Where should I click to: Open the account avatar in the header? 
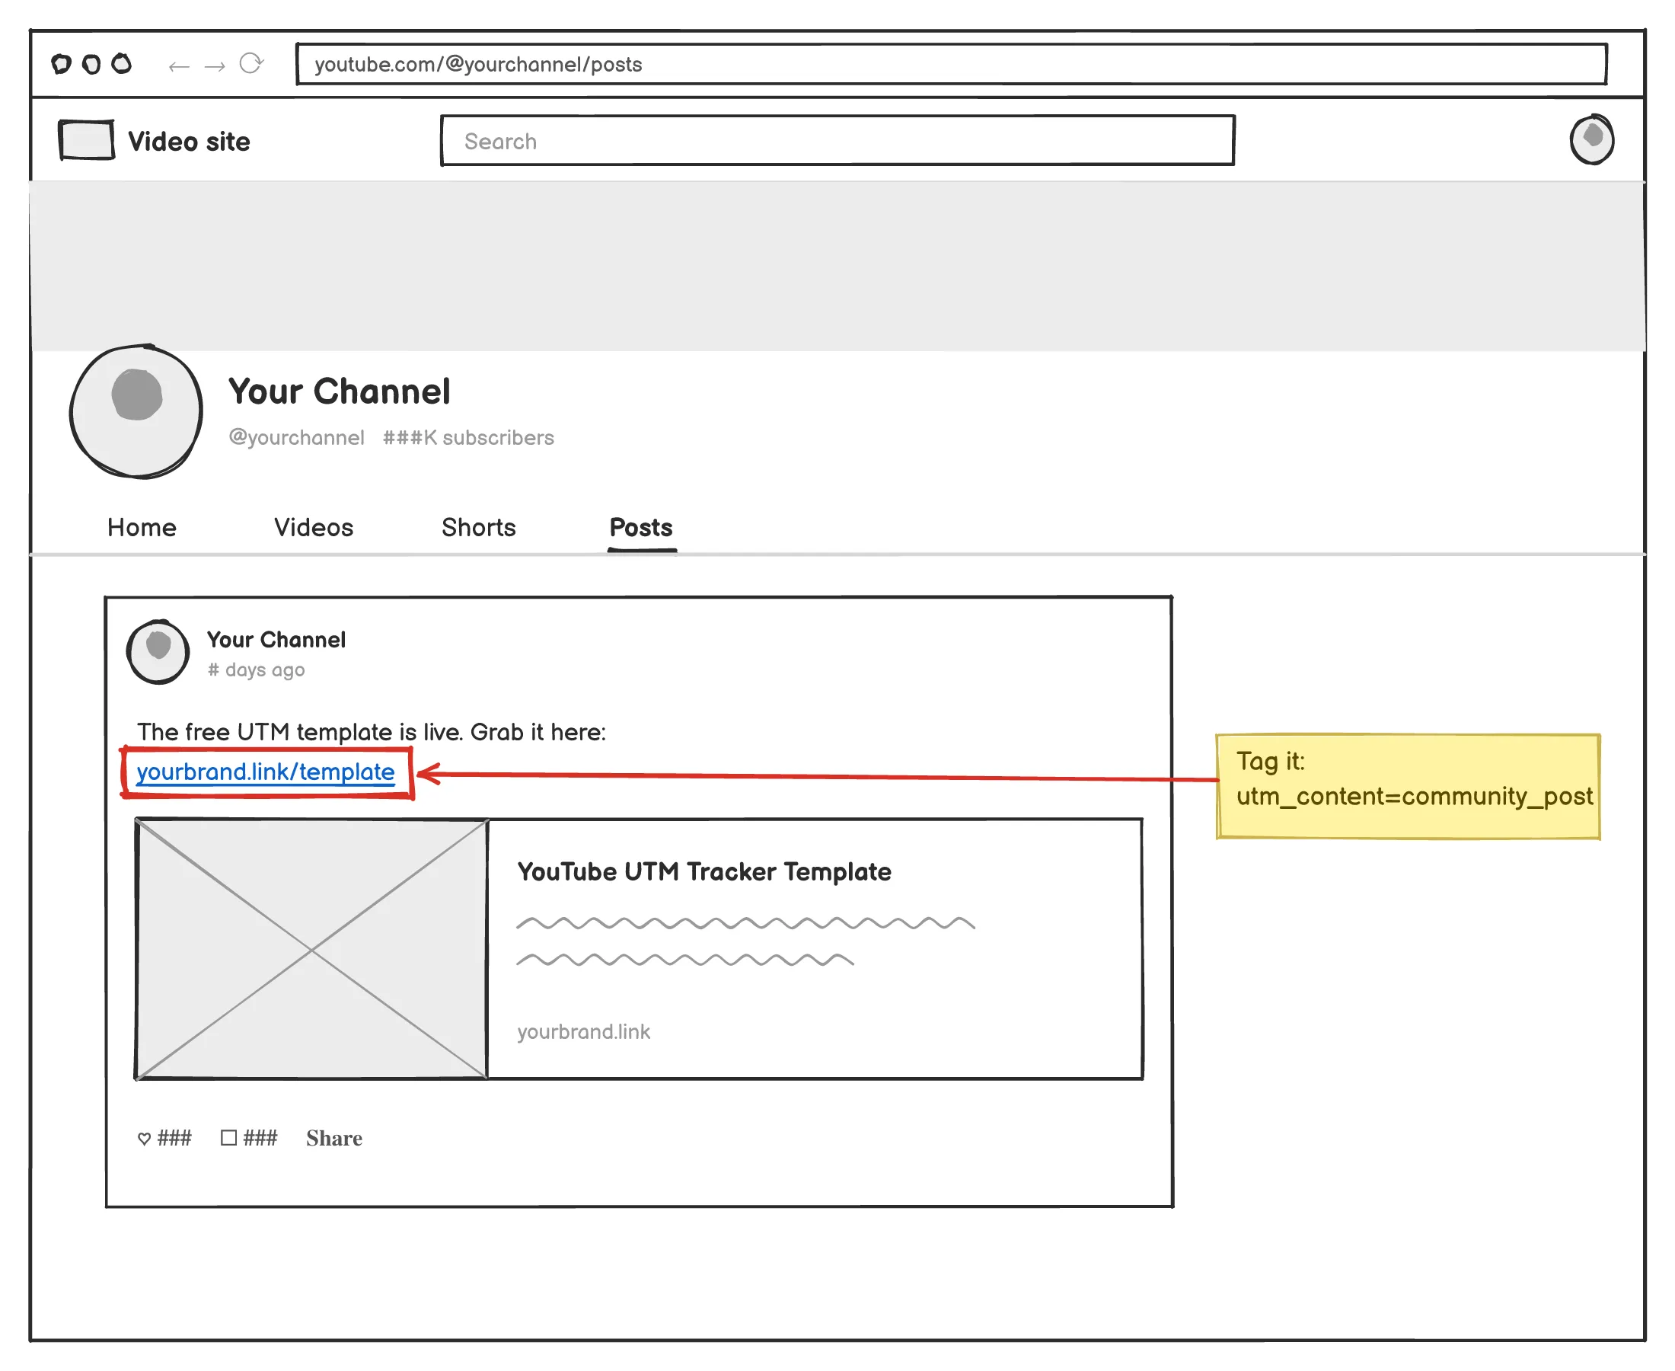(1591, 140)
